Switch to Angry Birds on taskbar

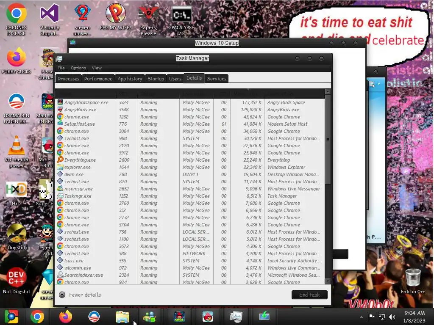[208, 317]
